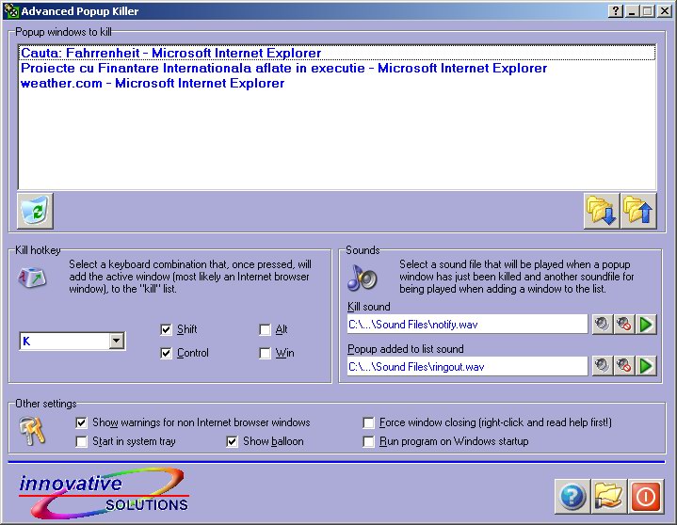
Task: Click the export list folder with up arrow
Action: [638, 211]
